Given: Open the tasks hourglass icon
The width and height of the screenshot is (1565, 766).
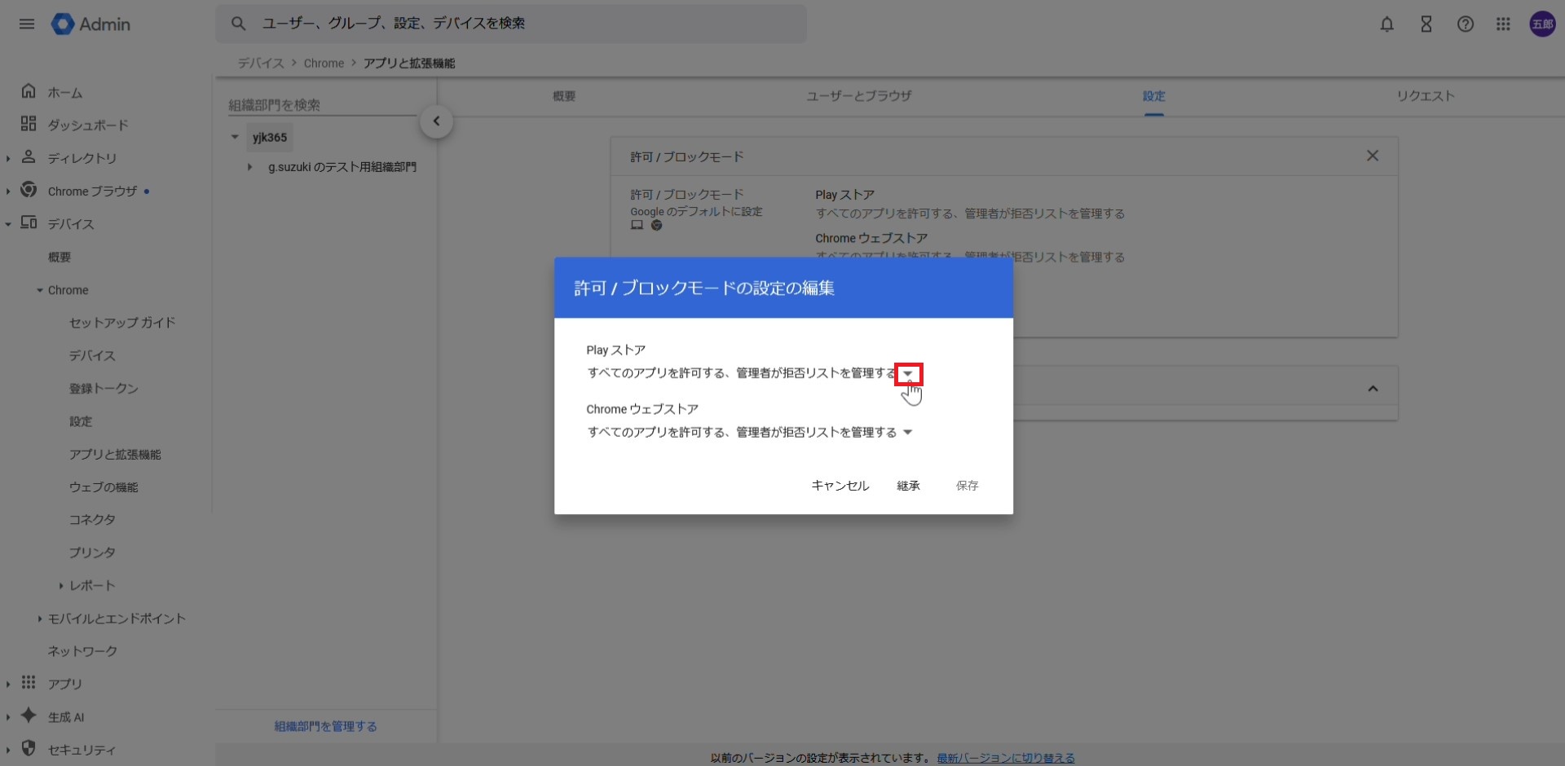Looking at the screenshot, I should 1426,24.
